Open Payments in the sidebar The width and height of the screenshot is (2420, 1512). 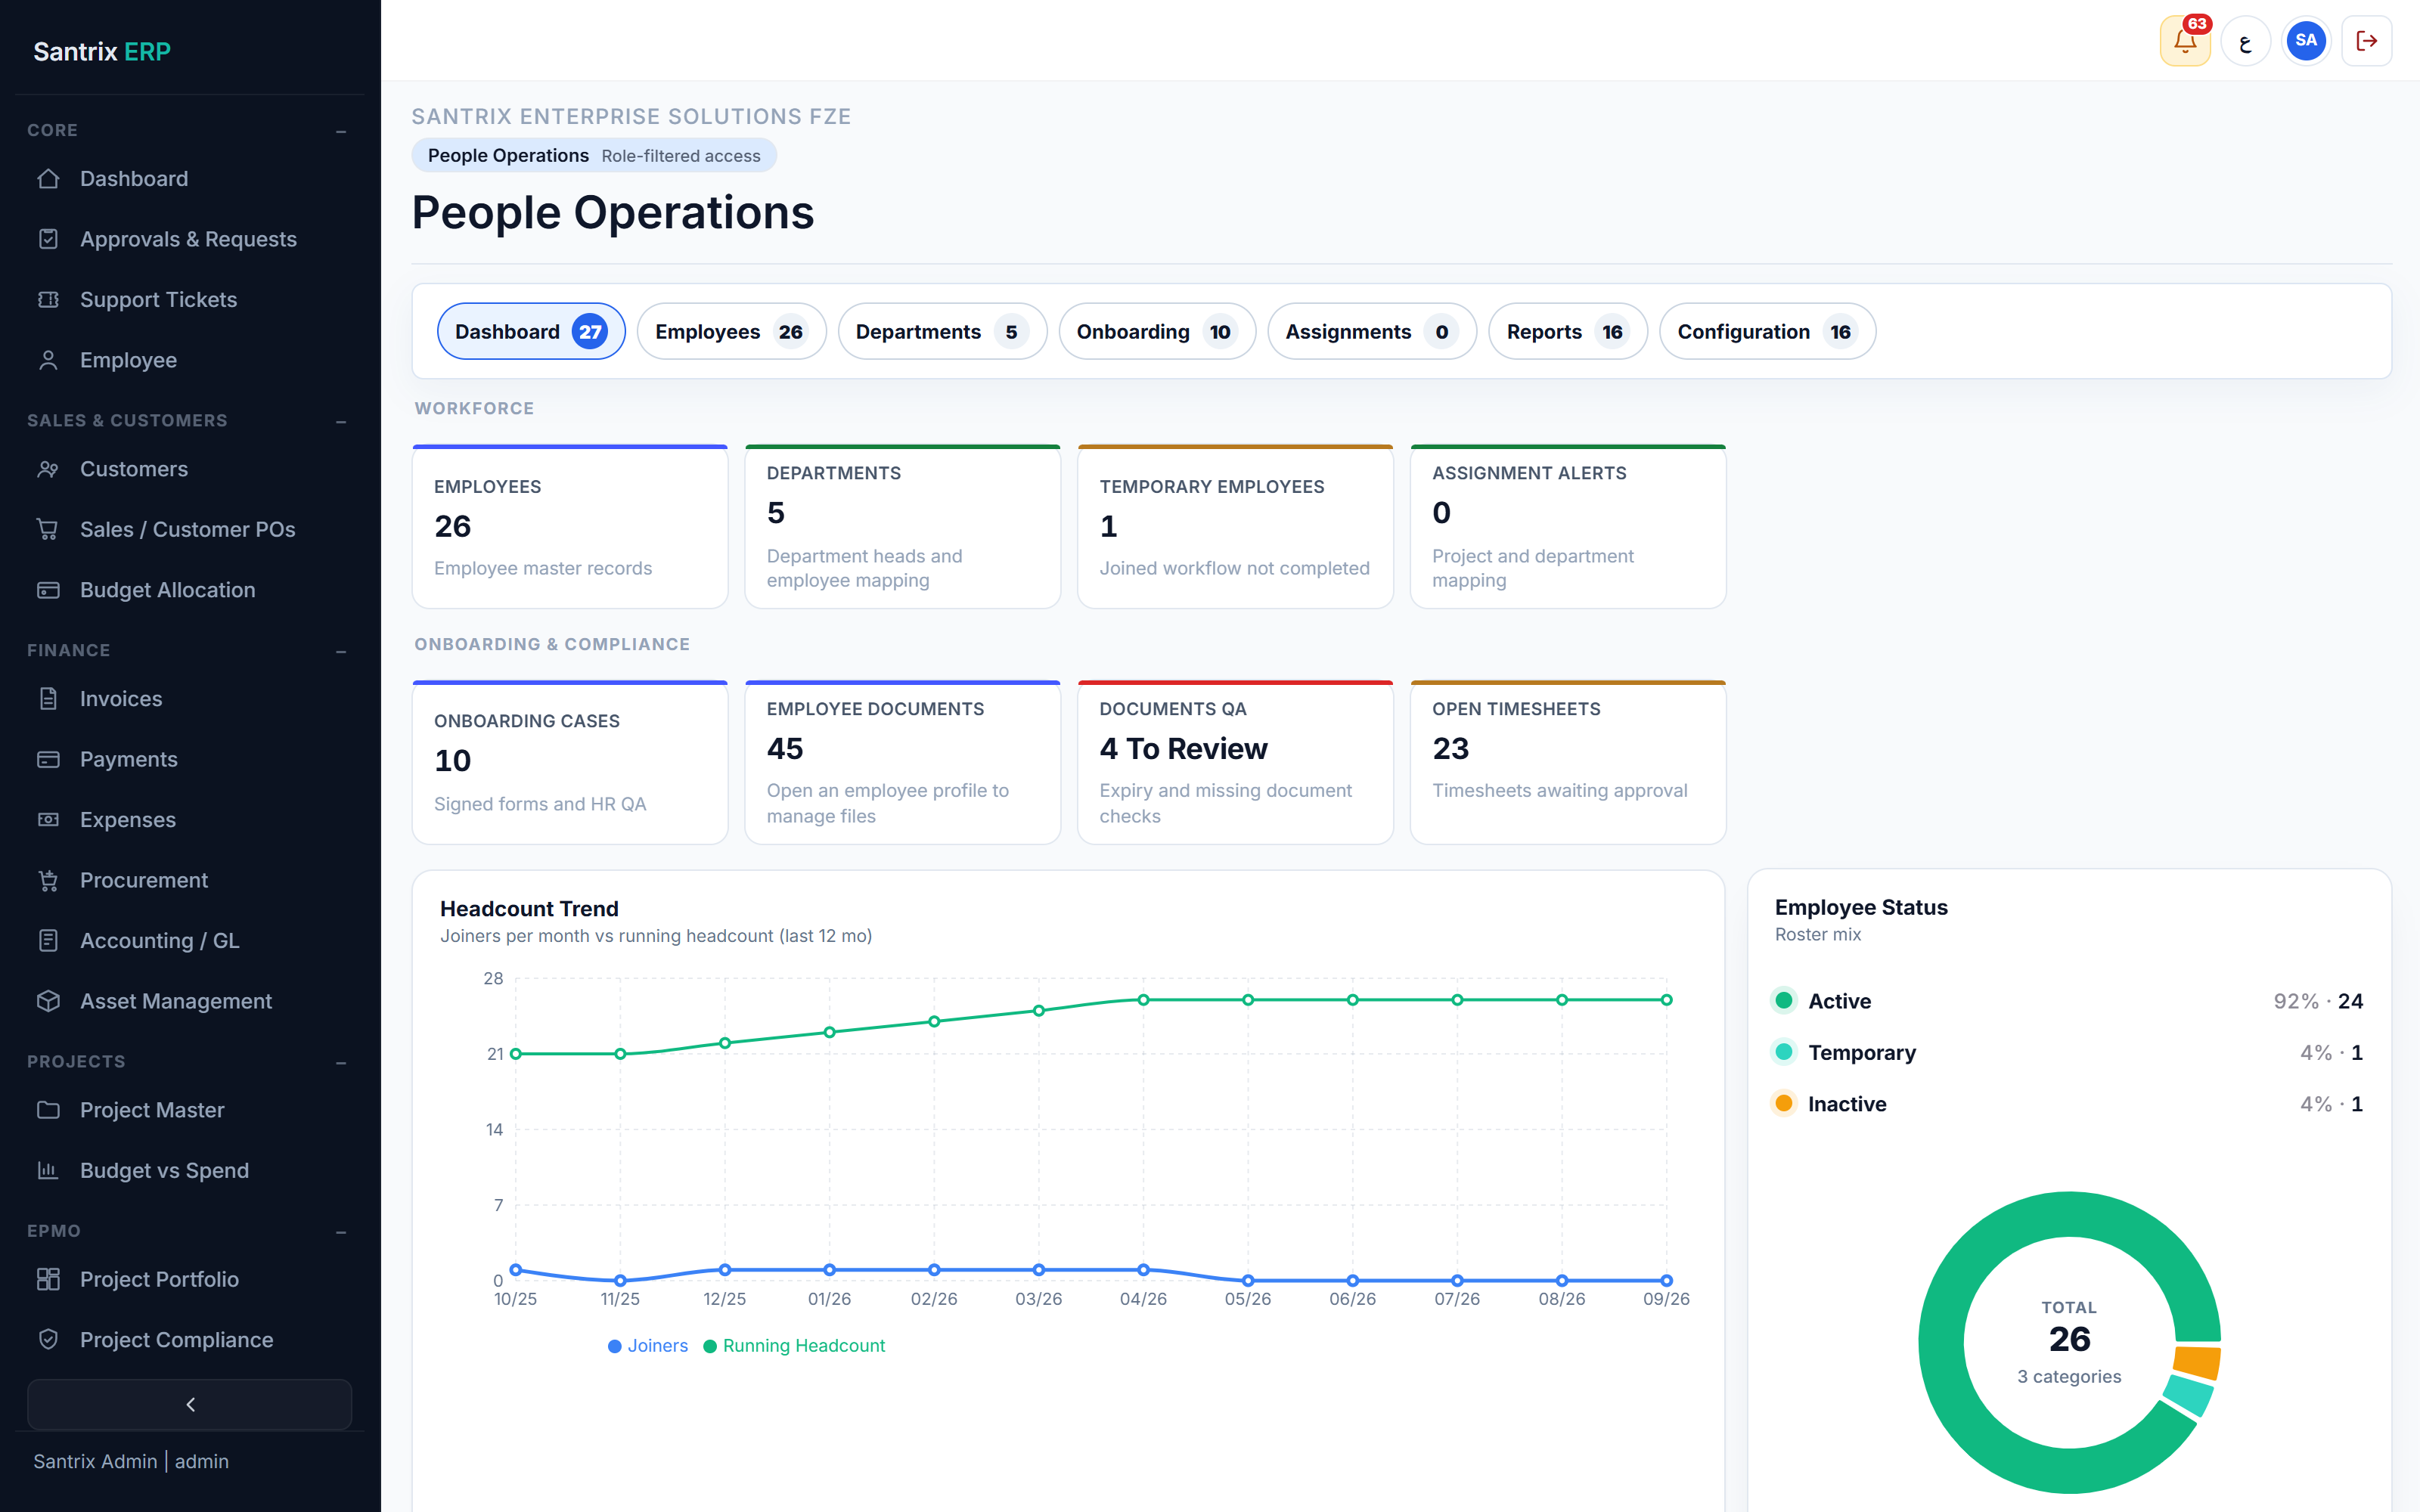190,759
